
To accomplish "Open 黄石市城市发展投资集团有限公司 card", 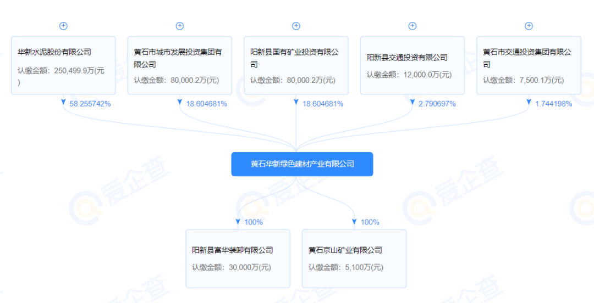I will 179,58.
